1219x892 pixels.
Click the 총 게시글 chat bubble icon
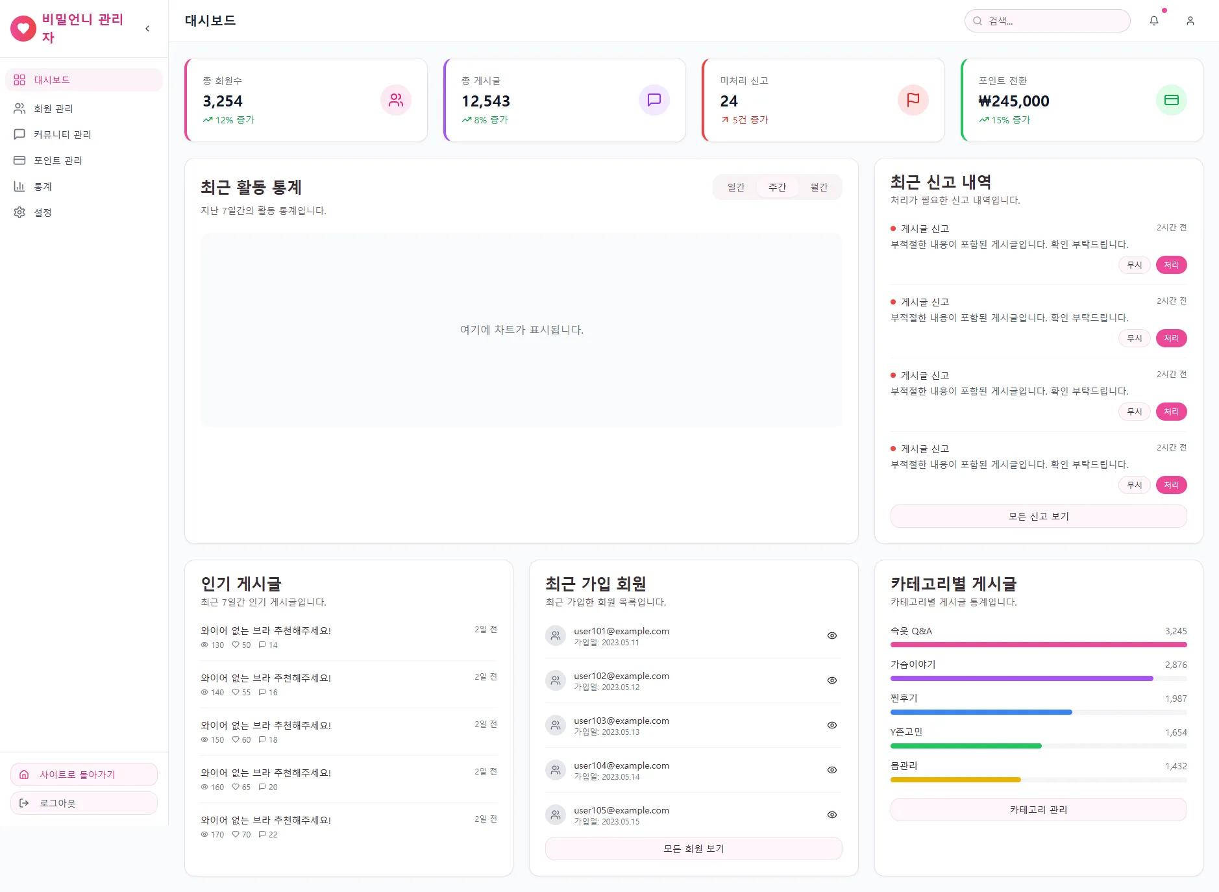(654, 100)
